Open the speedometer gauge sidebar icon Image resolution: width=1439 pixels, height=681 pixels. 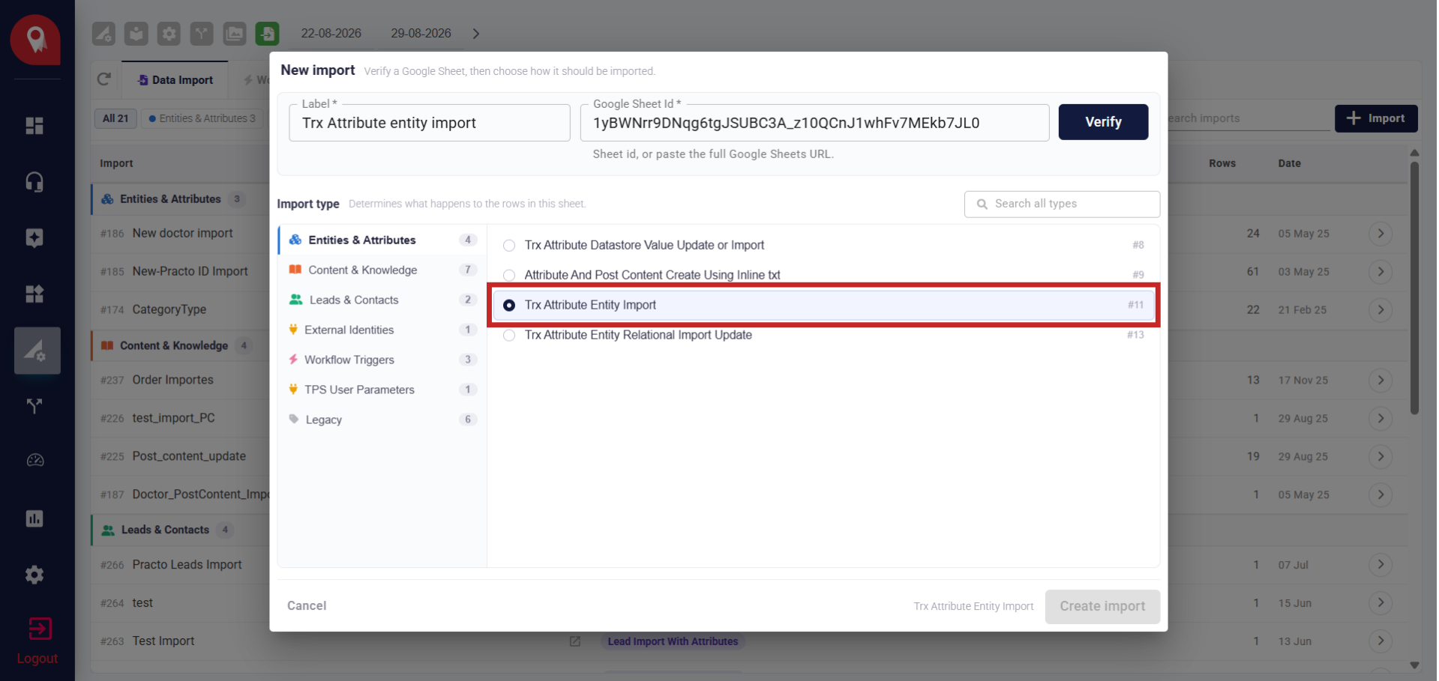(34, 461)
